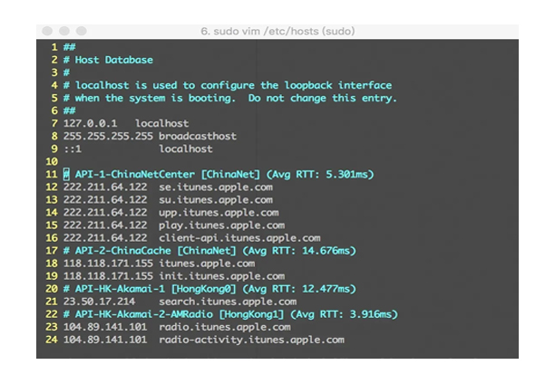Click init.itunes.apple.com on line 19

[x=221, y=276]
